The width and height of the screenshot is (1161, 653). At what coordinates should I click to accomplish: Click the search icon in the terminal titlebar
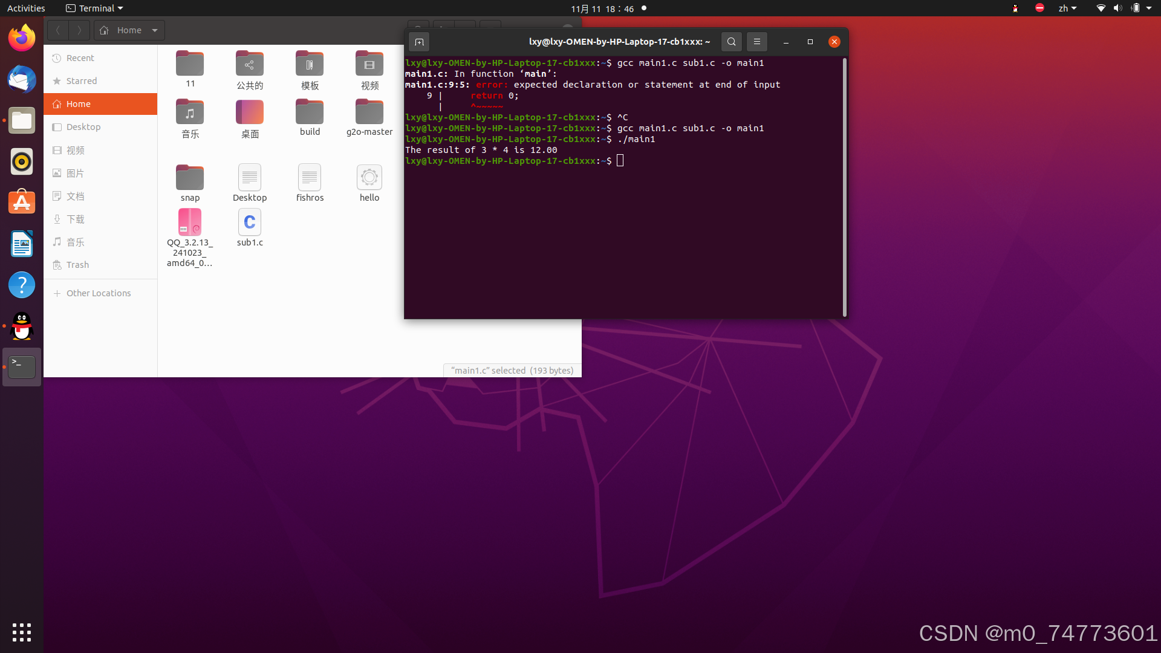tap(731, 42)
